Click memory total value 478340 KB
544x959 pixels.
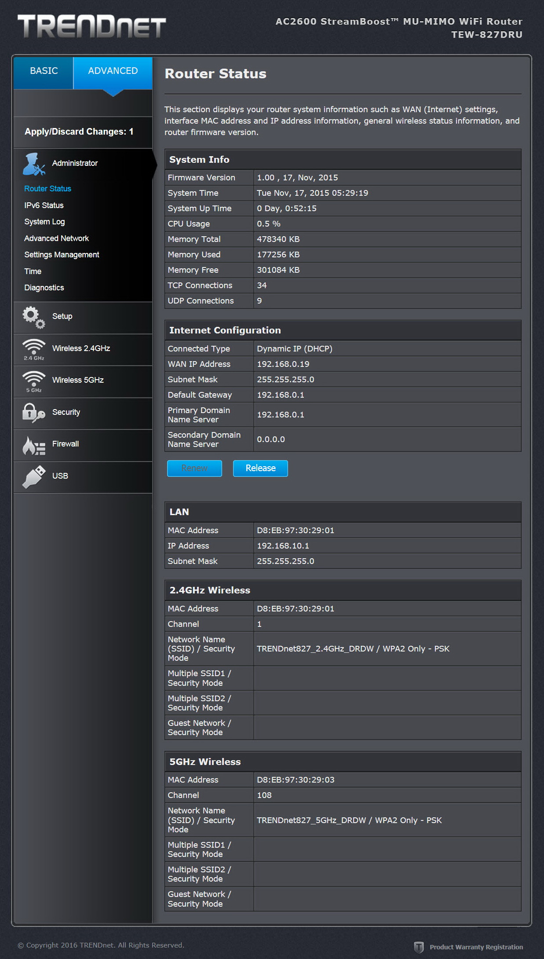(278, 239)
